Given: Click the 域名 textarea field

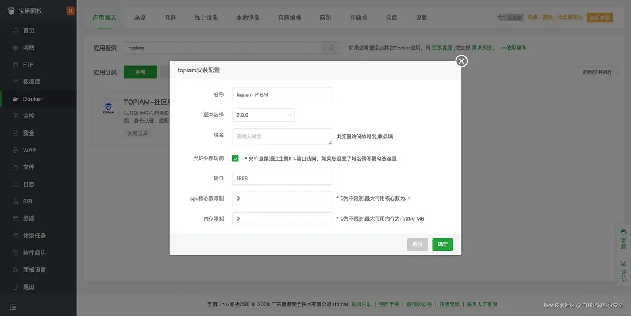Looking at the screenshot, I should [282, 137].
